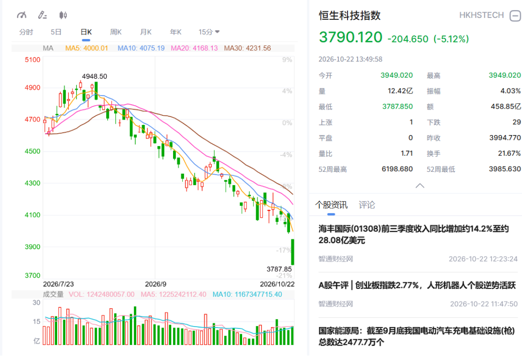Click the 昨收 value 3994.770
Screen dimensions: 522x356
click(x=505, y=137)
